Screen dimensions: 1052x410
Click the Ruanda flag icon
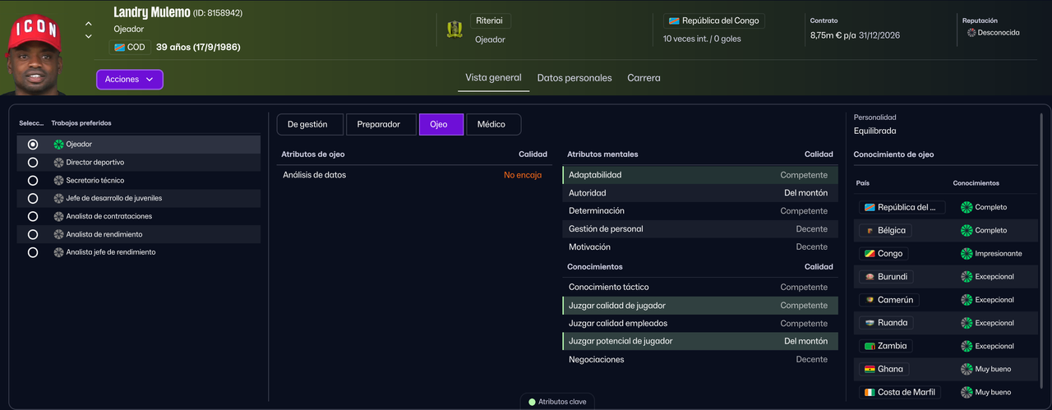(x=869, y=323)
